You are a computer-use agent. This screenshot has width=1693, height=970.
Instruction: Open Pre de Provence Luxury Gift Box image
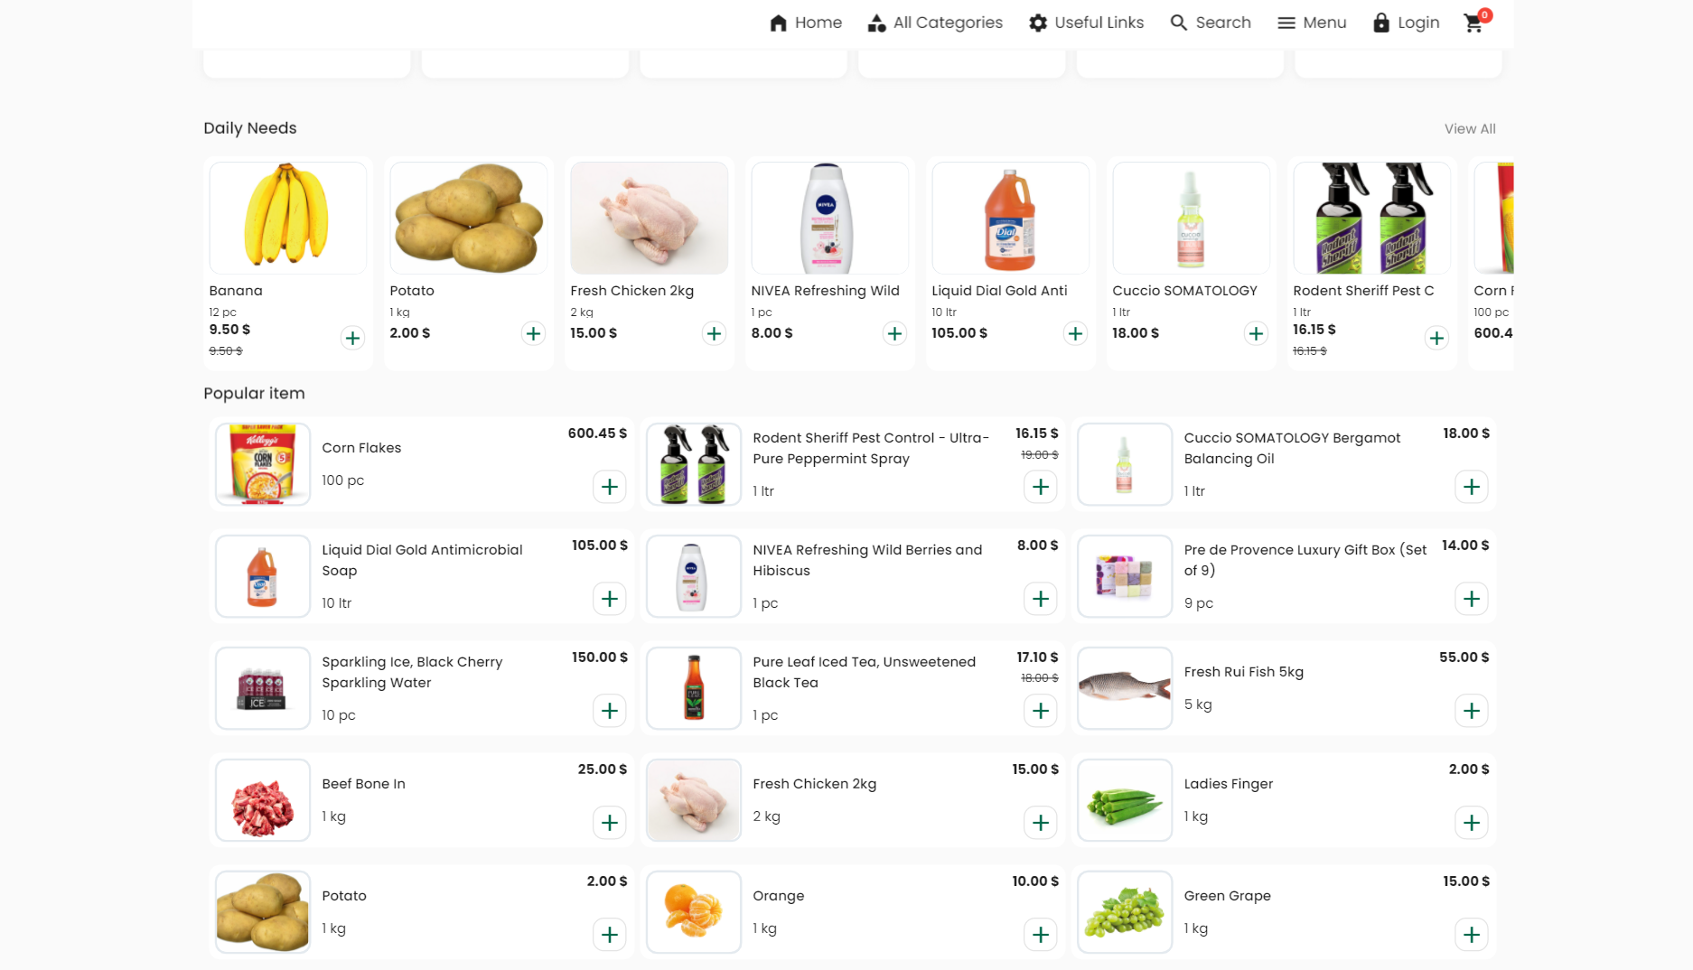click(x=1124, y=576)
